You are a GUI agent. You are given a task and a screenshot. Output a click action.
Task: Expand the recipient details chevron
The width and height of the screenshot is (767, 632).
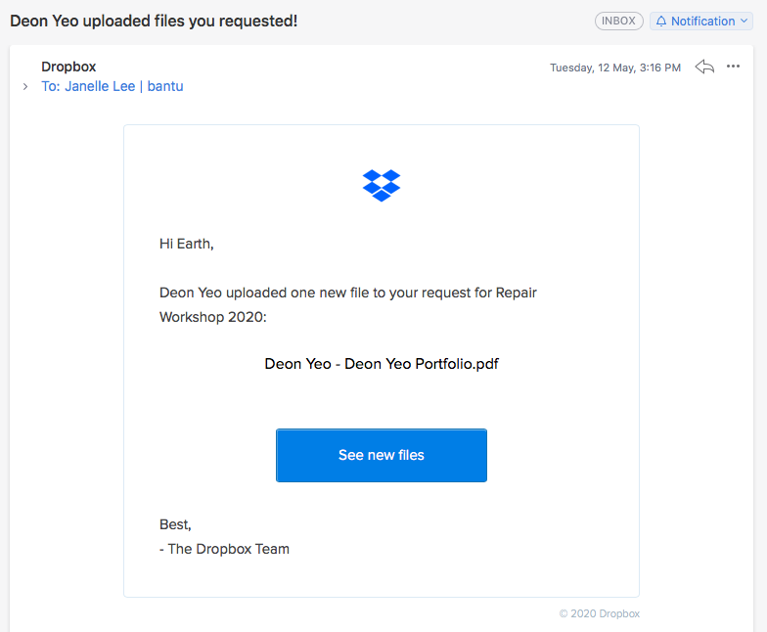click(25, 86)
